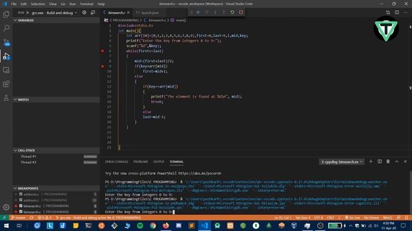Close the terminal panel with the X
The image size is (412, 231).
point(405,162)
